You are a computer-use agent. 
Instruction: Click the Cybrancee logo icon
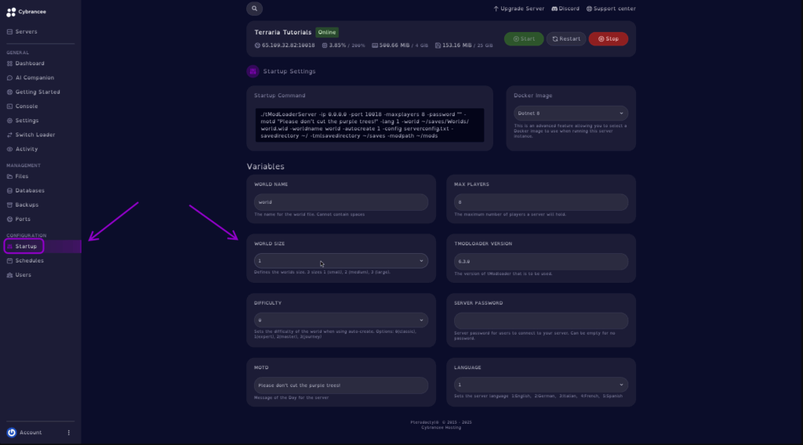click(x=11, y=12)
